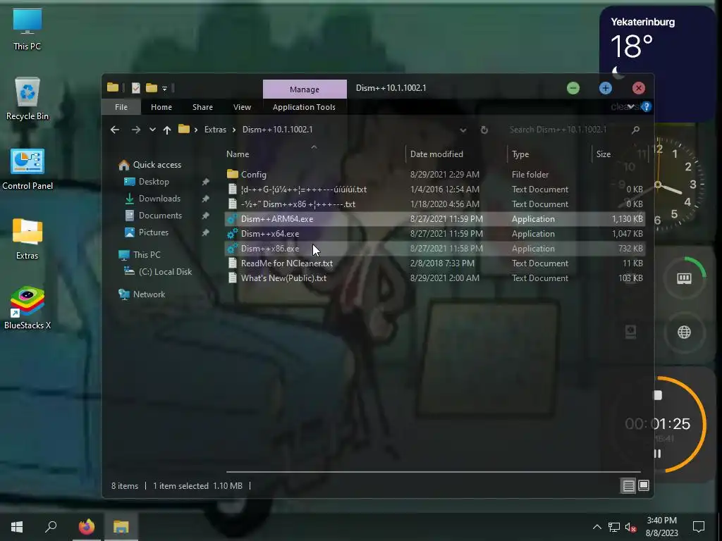The width and height of the screenshot is (722, 541).
Task: Select What's New(Public).txt file
Action: point(434,278)
